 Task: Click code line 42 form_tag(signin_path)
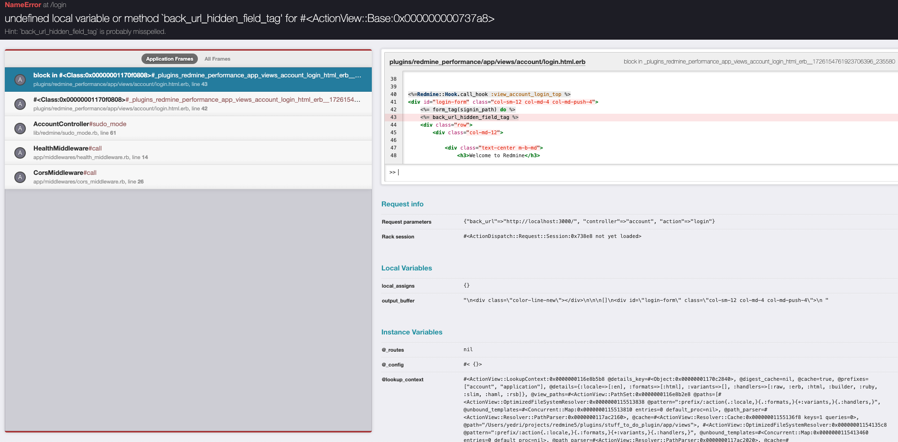468,109
